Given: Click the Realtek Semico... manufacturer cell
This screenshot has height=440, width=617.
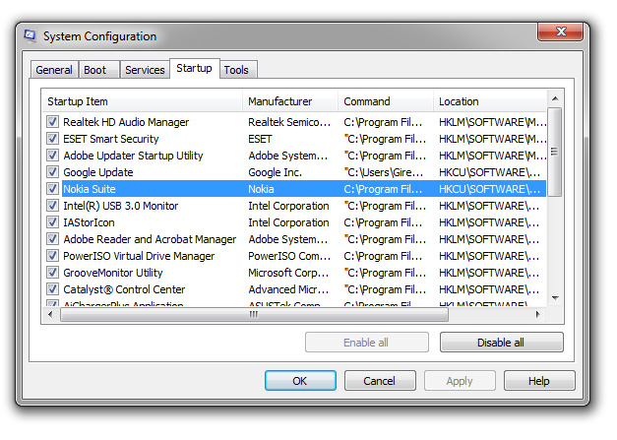Looking at the screenshot, I should tap(289, 122).
